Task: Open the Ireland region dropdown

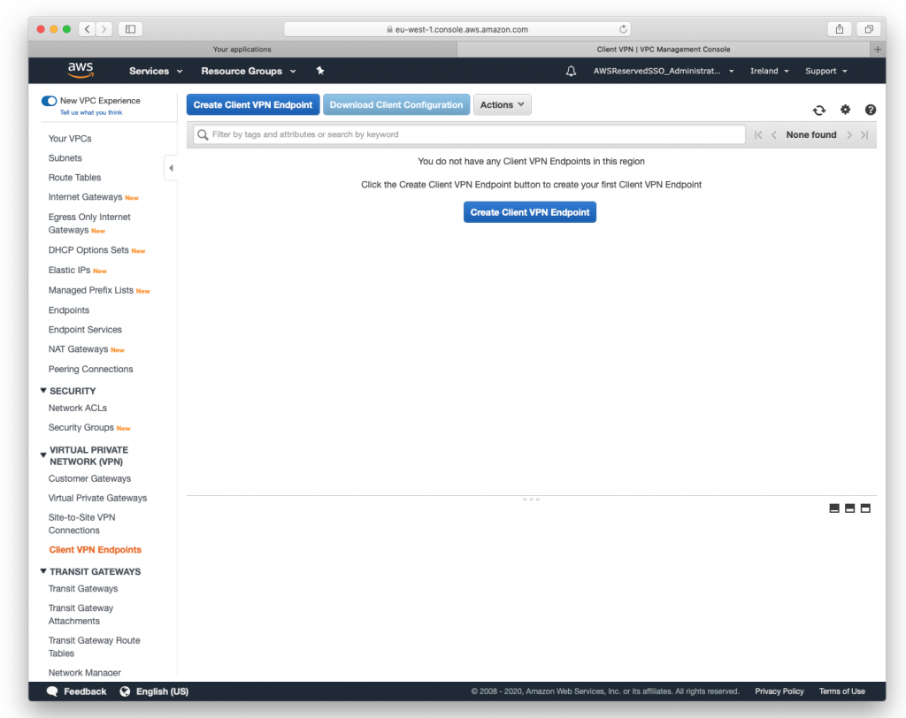Action: (x=769, y=71)
